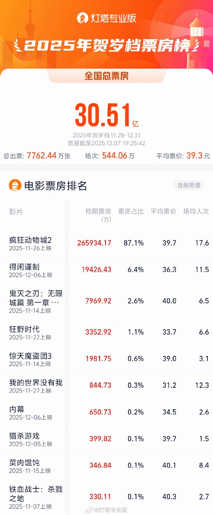213x515 pixels.
Task: Toggle the 含服务费 service fee option
Action: coord(189,185)
